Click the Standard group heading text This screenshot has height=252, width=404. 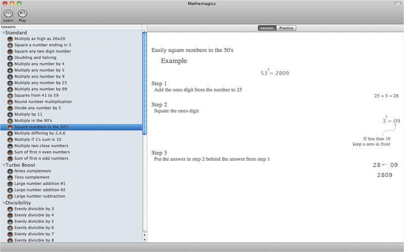click(x=16, y=33)
